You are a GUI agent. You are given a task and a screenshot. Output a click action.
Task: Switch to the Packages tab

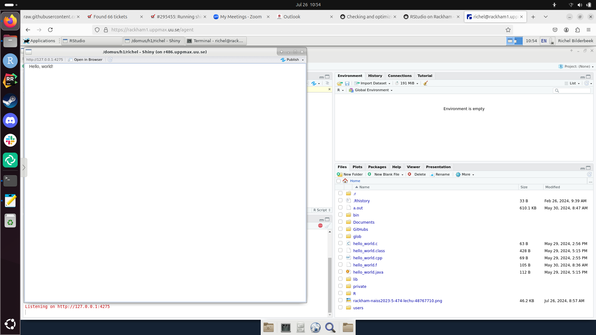(x=377, y=167)
